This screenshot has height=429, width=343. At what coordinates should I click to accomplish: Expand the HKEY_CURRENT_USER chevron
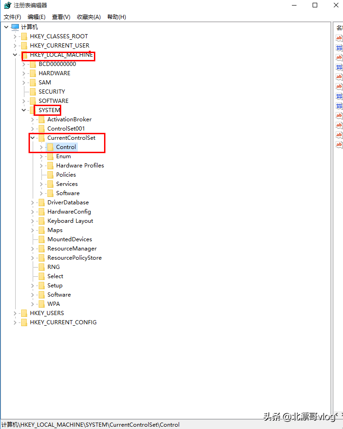click(x=15, y=46)
